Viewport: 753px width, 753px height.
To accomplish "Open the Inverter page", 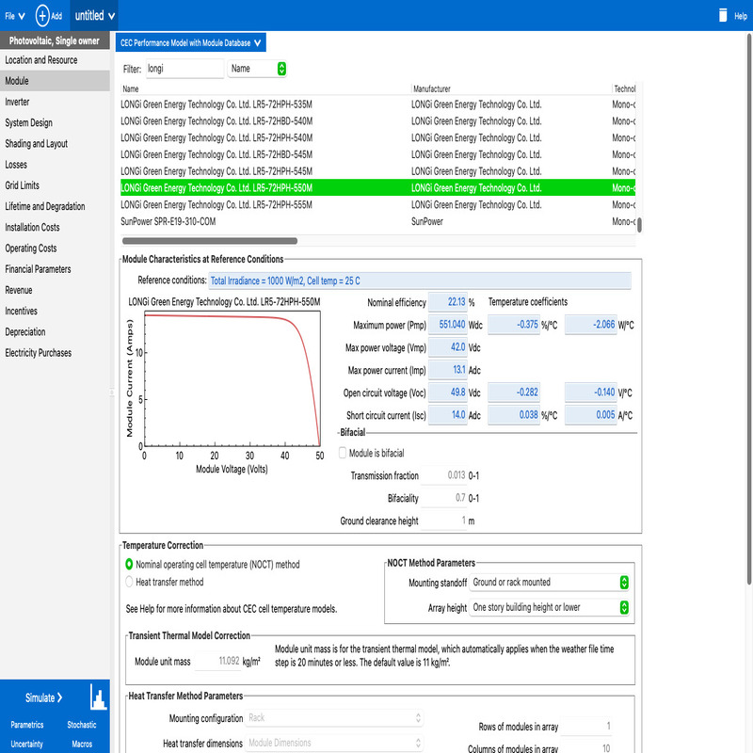I will tap(55, 102).
